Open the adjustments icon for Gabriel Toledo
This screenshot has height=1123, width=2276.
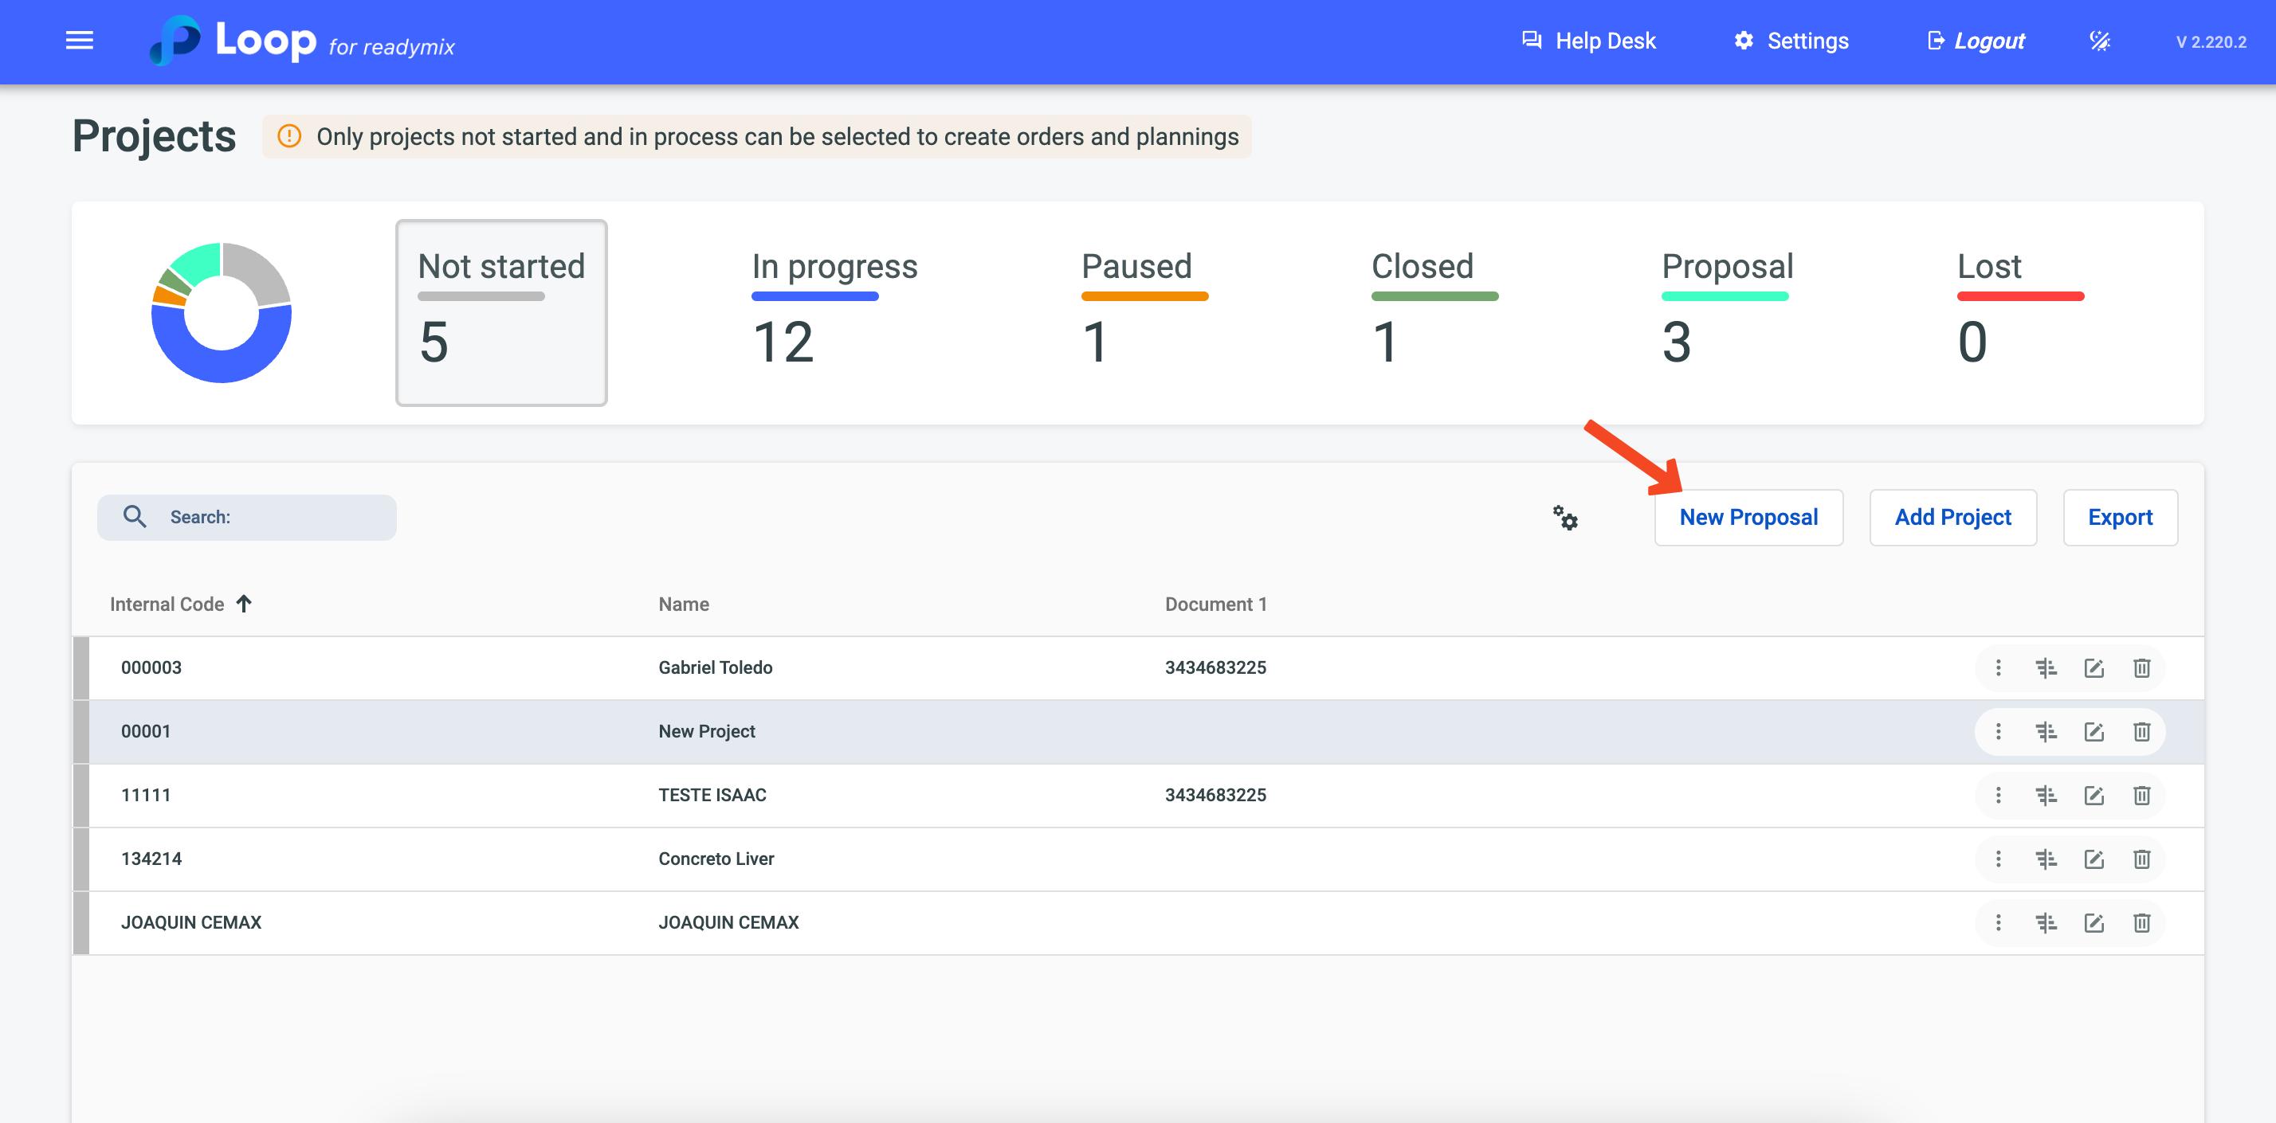2046,668
